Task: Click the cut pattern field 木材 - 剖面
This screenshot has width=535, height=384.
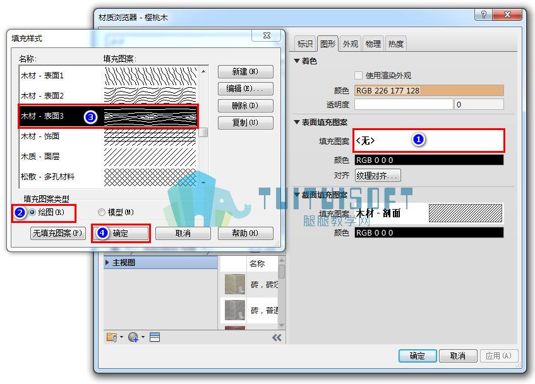Action: pyautogui.click(x=429, y=213)
